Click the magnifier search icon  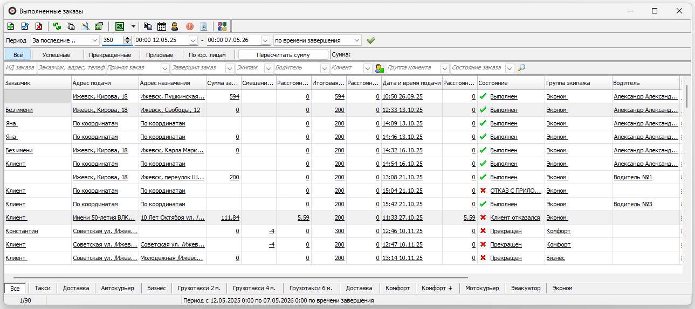[521, 68]
